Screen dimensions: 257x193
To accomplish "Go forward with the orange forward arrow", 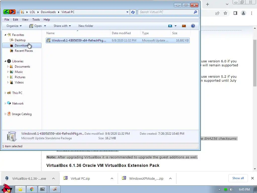I will 12,12.
